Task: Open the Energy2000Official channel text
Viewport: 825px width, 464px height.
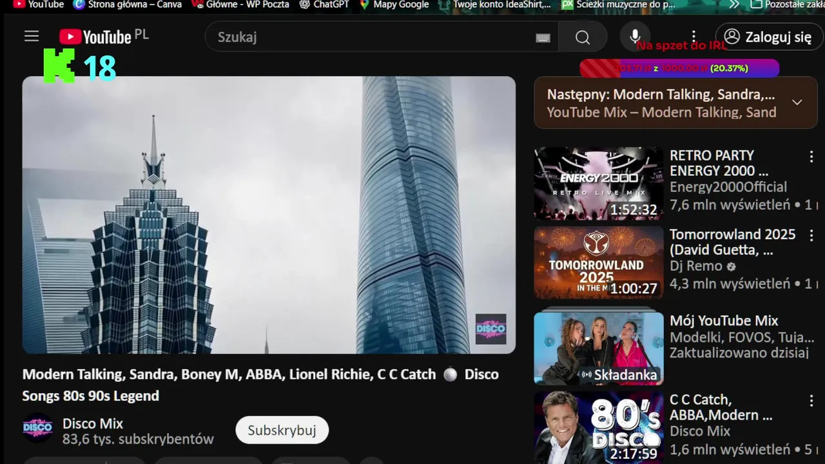Action: (728, 187)
